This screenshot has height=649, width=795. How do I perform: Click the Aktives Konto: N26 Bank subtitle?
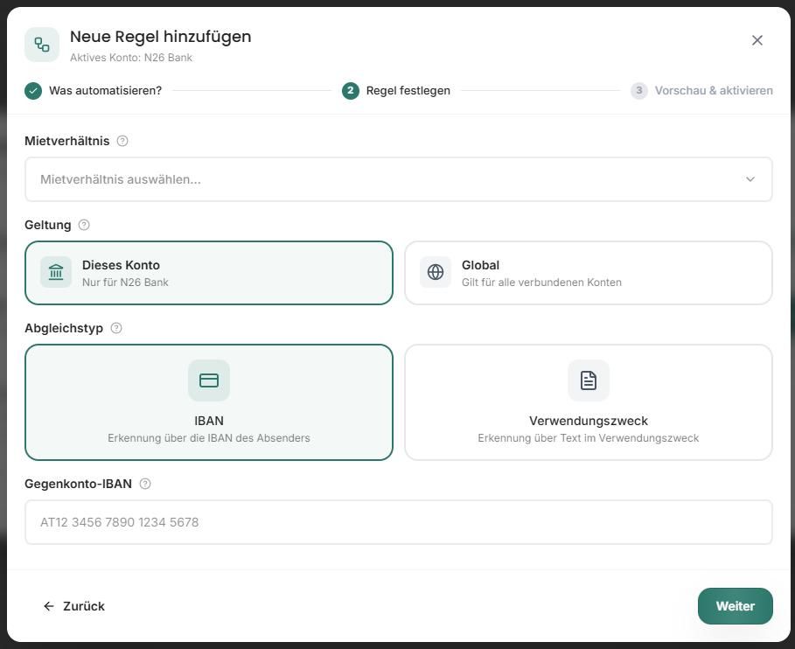[x=131, y=58]
